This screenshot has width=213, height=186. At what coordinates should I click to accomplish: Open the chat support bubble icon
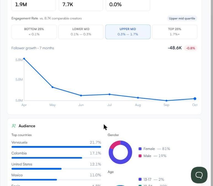tap(199, 175)
